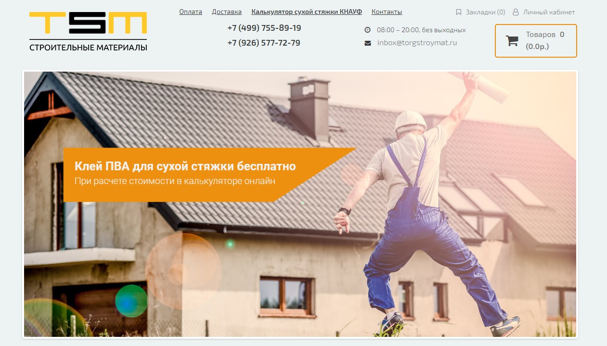The width and height of the screenshot is (607, 346).
Task: Click the envelope icon beside email address
Action: click(368, 43)
